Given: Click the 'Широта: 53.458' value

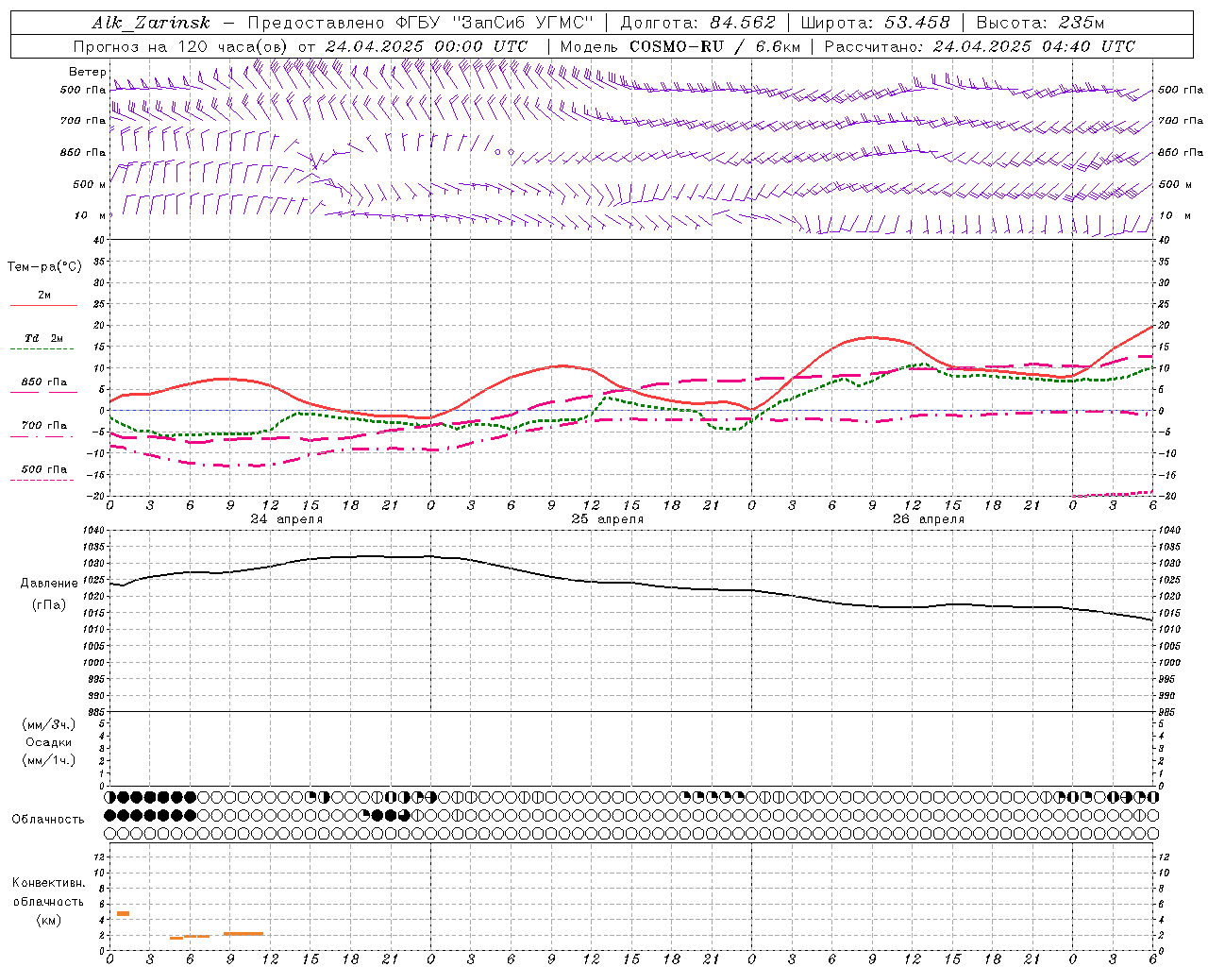Looking at the screenshot, I should click(875, 23).
